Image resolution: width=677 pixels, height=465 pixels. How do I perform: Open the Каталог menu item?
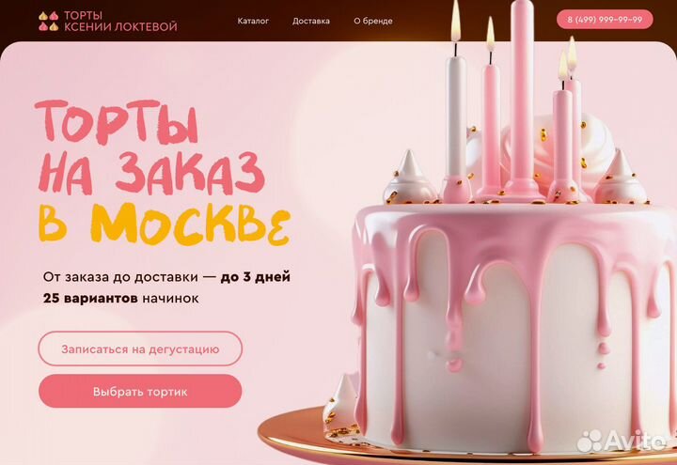[x=253, y=21]
